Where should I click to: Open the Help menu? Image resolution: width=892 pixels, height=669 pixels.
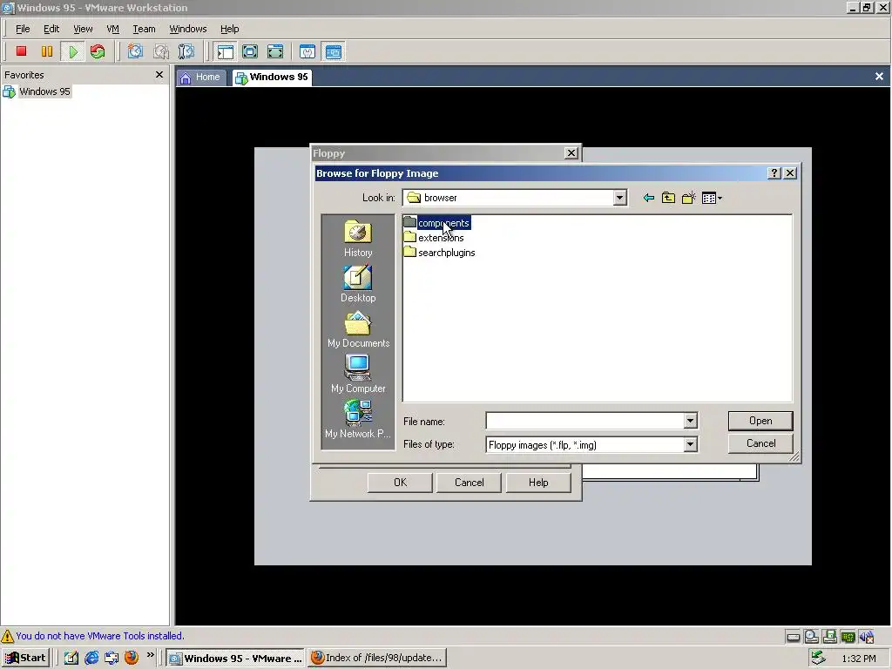pos(229,29)
